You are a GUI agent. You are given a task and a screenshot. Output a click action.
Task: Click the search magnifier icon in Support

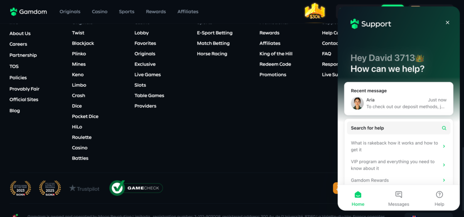444,128
